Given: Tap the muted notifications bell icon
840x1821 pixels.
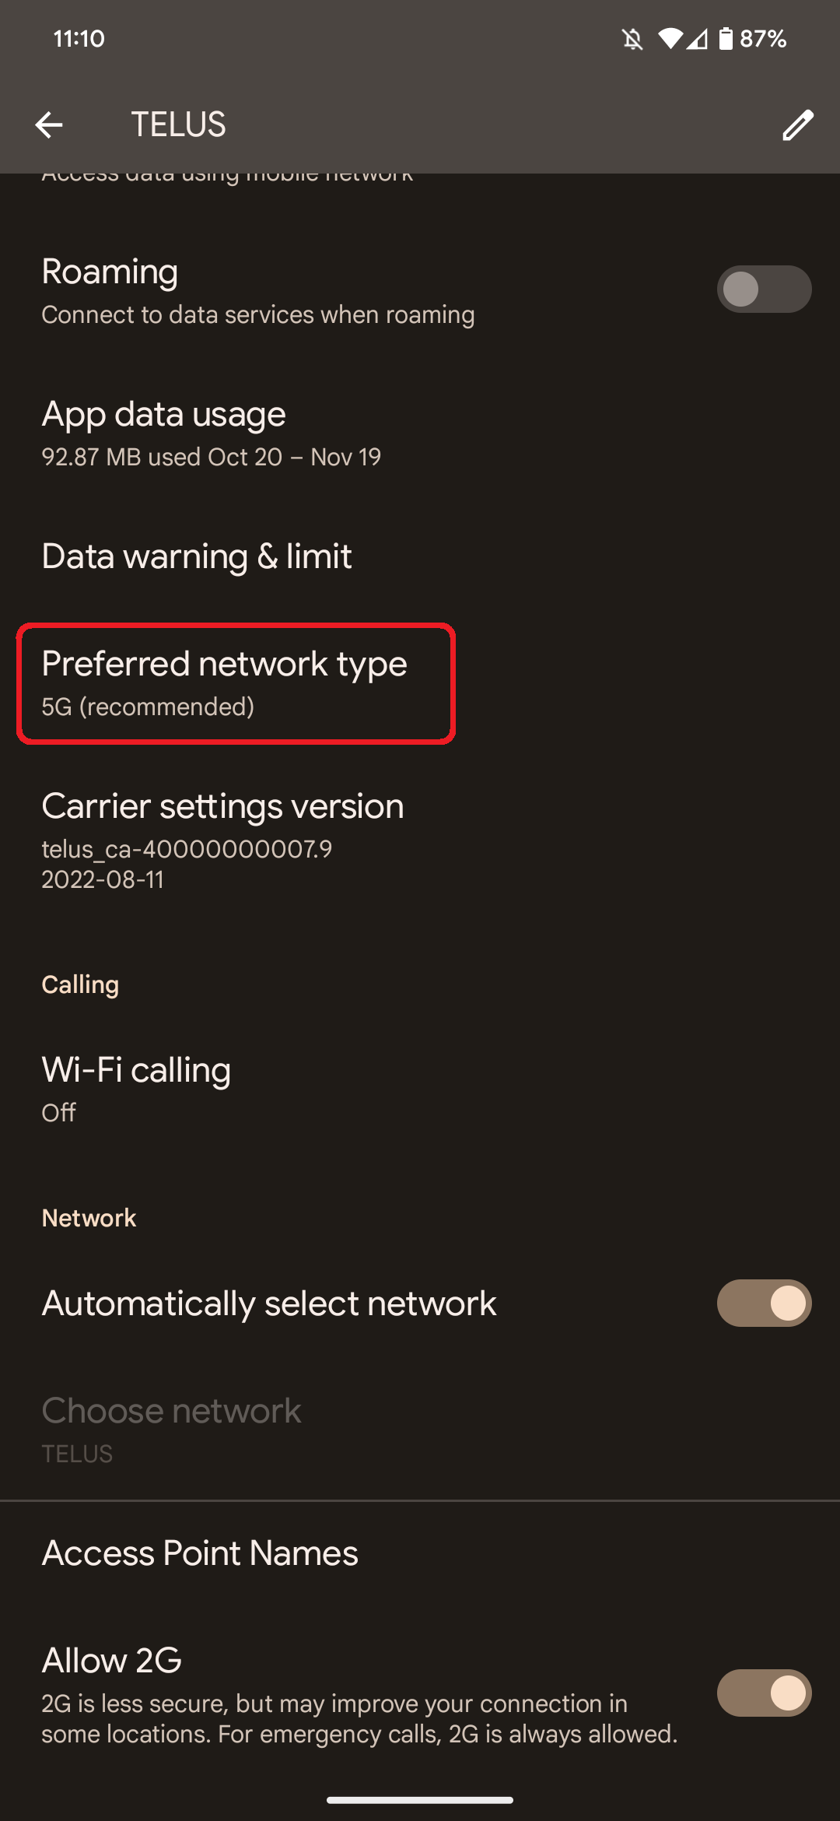Looking at the screenshot, I should pyautogui.click(x=632, y=39).
